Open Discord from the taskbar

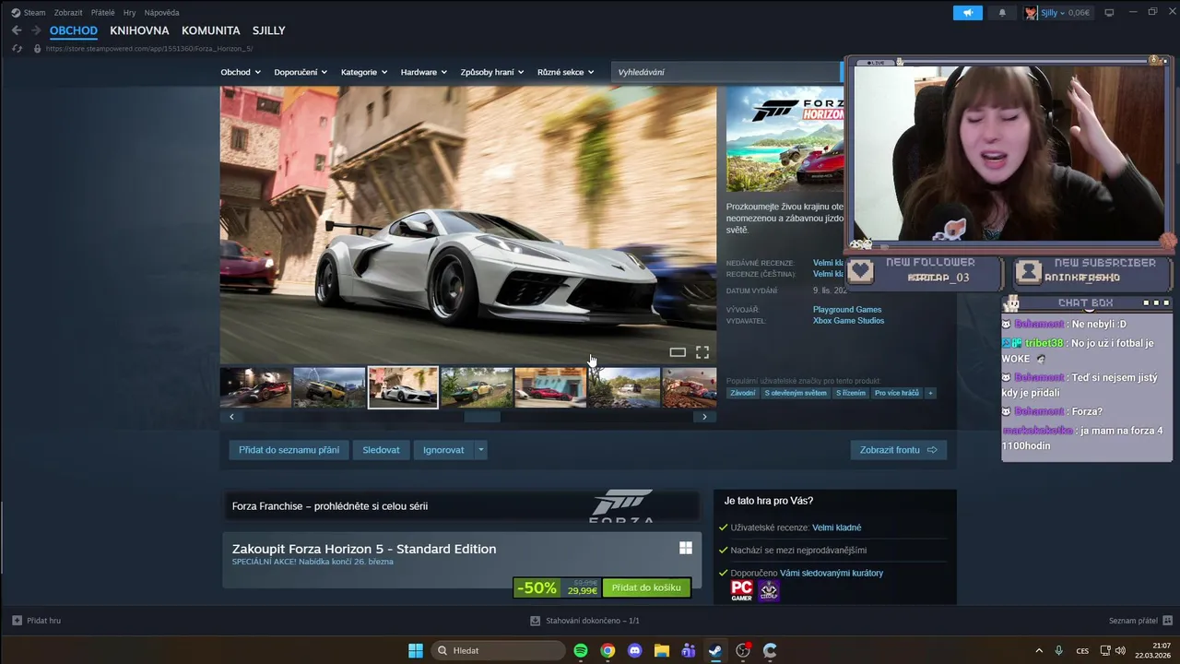click(634, 650)
